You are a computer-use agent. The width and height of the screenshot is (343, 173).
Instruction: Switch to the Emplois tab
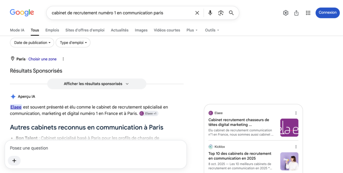(x=52, y=30)
